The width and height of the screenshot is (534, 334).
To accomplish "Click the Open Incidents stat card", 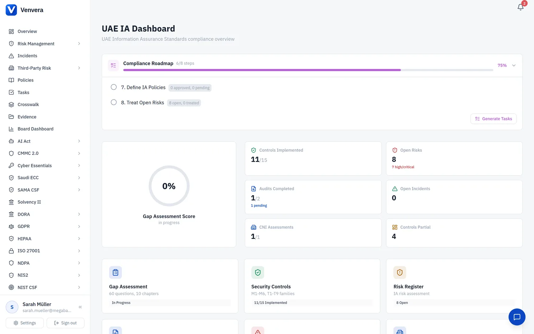I will 454,197.
